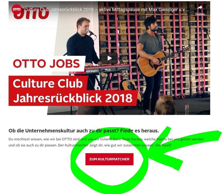This screenshot has height=194, width=222.
Task: Click the OTTO JOBS white banner
Action: [47, 64]
